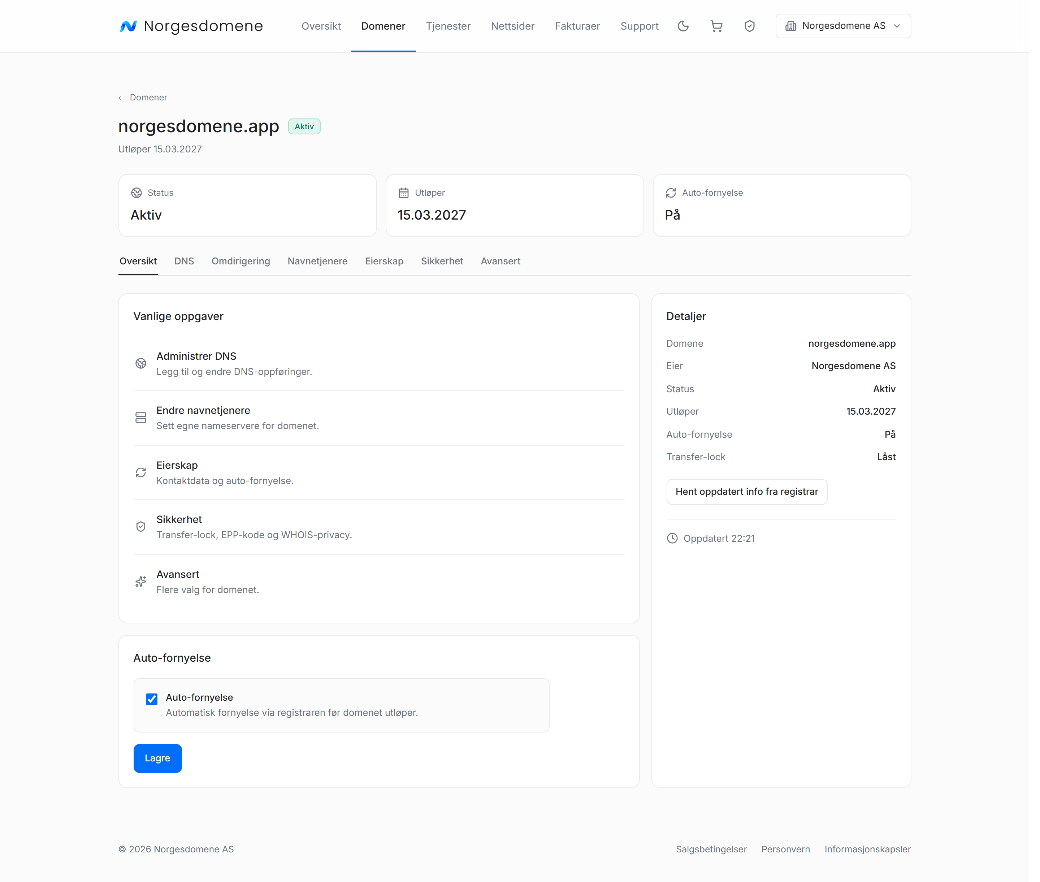1040x882 pixels.
Task: Uncheck the Auto-fornyelse checkbox
Action: point(152,699)
